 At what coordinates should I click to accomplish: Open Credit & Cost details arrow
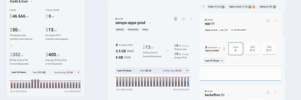(x=31, y=2)
